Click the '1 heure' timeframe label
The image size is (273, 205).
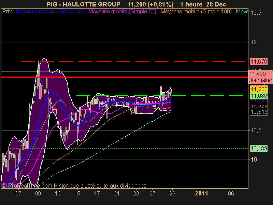[191, 4]
